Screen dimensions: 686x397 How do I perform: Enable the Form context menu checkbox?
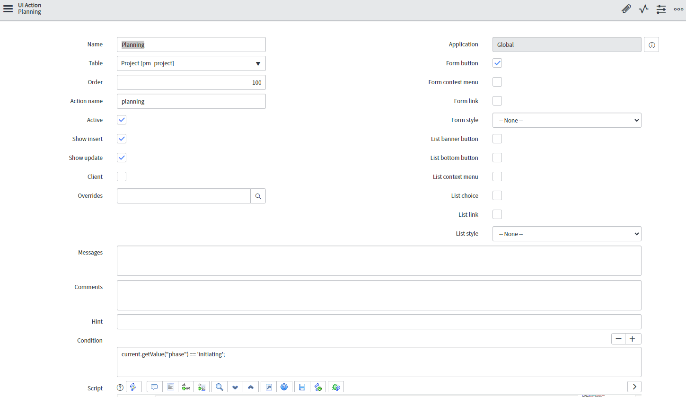tap(497, 82)
